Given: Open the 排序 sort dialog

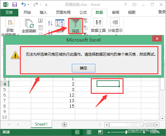Looking at the screenshot, I should pos(60,26).
